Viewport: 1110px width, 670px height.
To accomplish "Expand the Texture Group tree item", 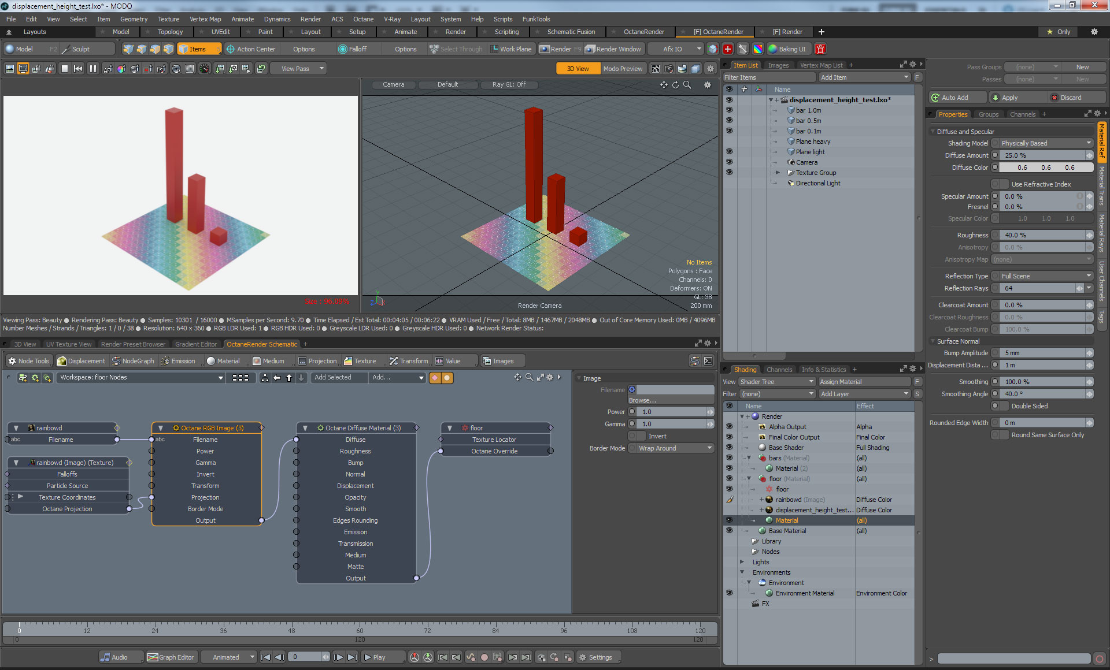I will pyautogui.click(x=778, y=173).
